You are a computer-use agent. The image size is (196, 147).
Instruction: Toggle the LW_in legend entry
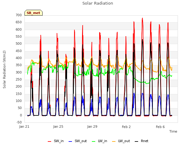coord(99,141)
